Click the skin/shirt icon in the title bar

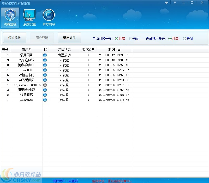[x=166, y=3]
